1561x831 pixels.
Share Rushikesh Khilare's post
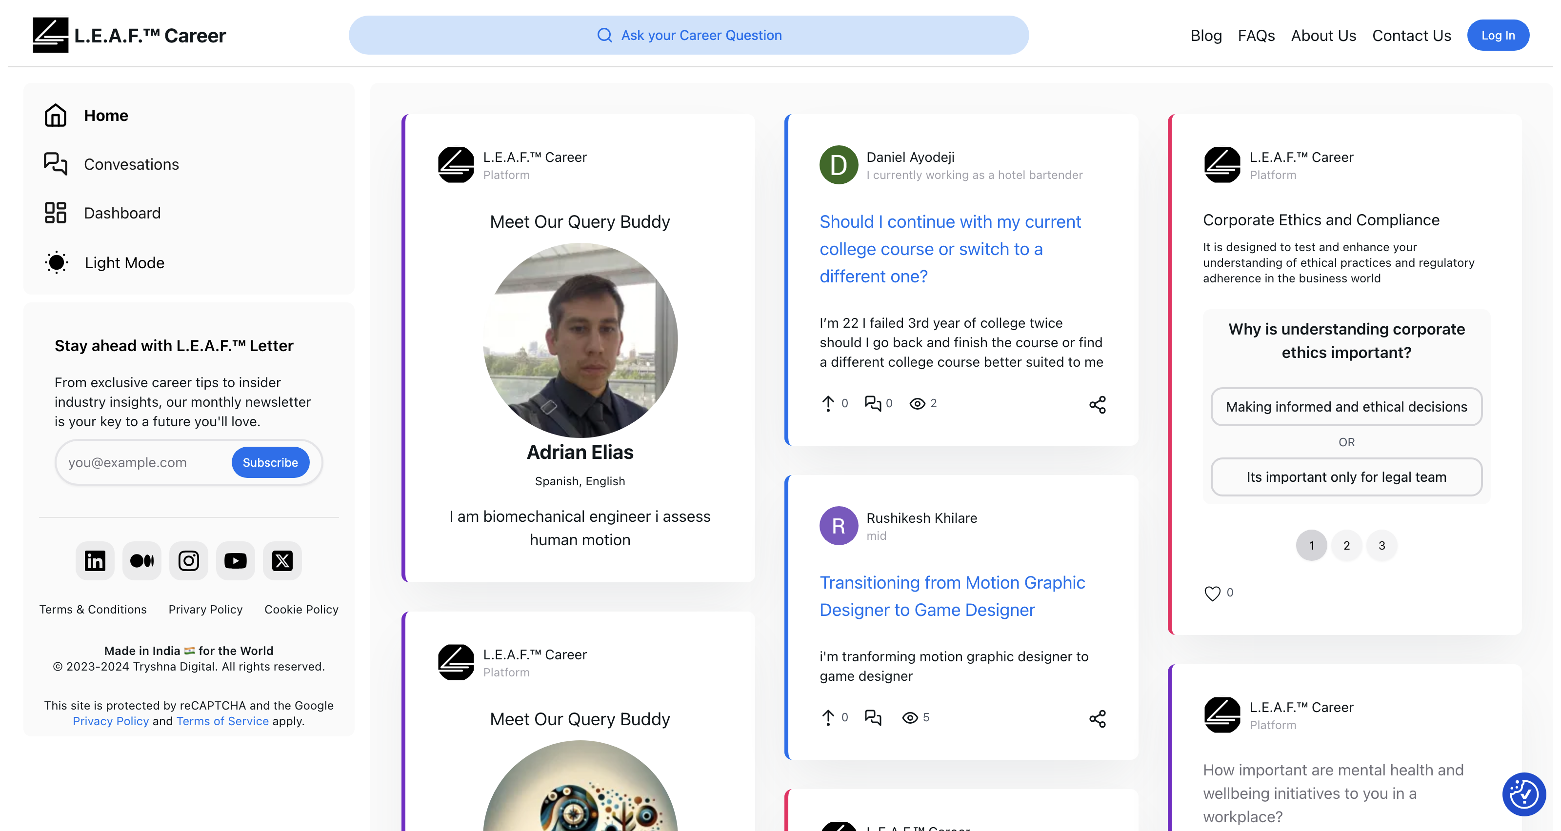1098,719
